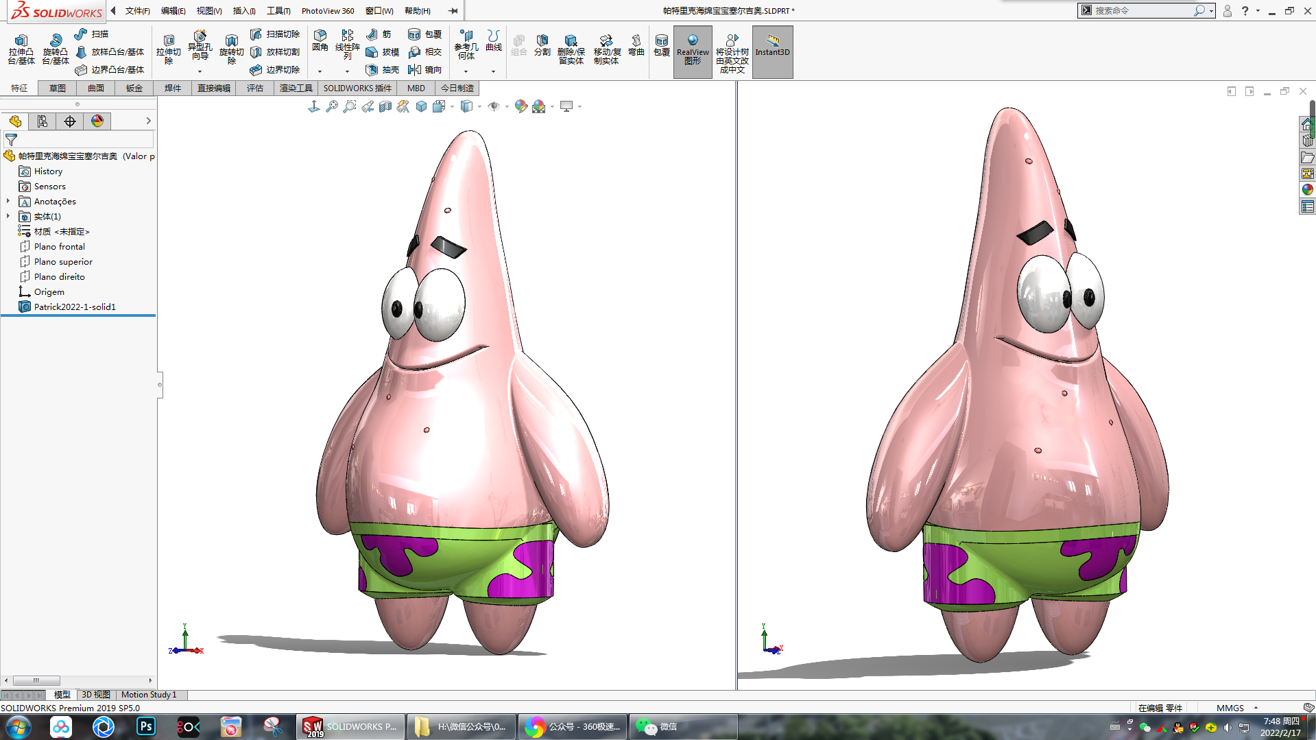
Task: Toggle Instant3D mode
Action: pos(773,51)
